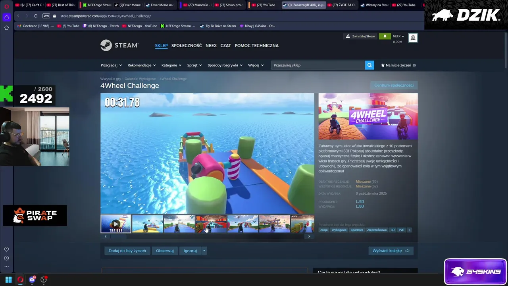Expand the Sprzęt dropdown

[x=194, y=65]
